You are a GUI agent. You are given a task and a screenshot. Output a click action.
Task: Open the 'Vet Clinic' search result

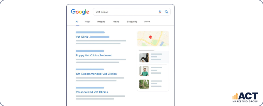click(82, 37)
